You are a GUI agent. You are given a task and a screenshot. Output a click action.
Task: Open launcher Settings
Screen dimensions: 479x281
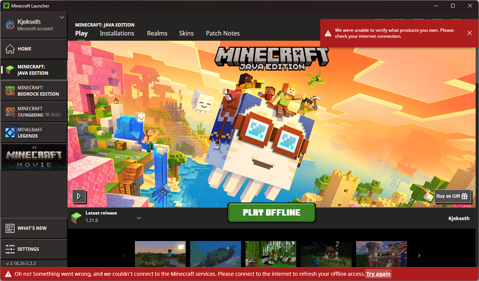pyautogui.click(x=34, y=249)
